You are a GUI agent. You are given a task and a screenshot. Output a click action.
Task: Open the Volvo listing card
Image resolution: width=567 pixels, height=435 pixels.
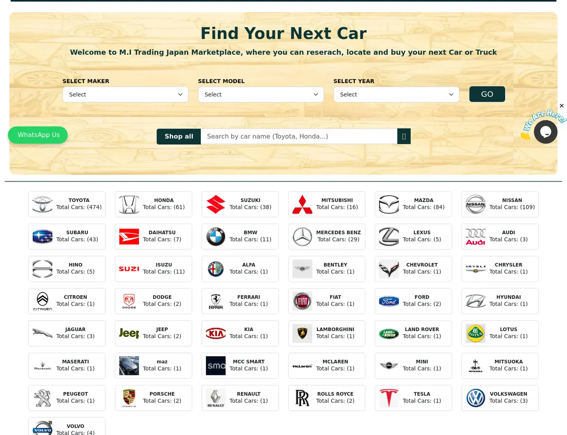point(67,426)
